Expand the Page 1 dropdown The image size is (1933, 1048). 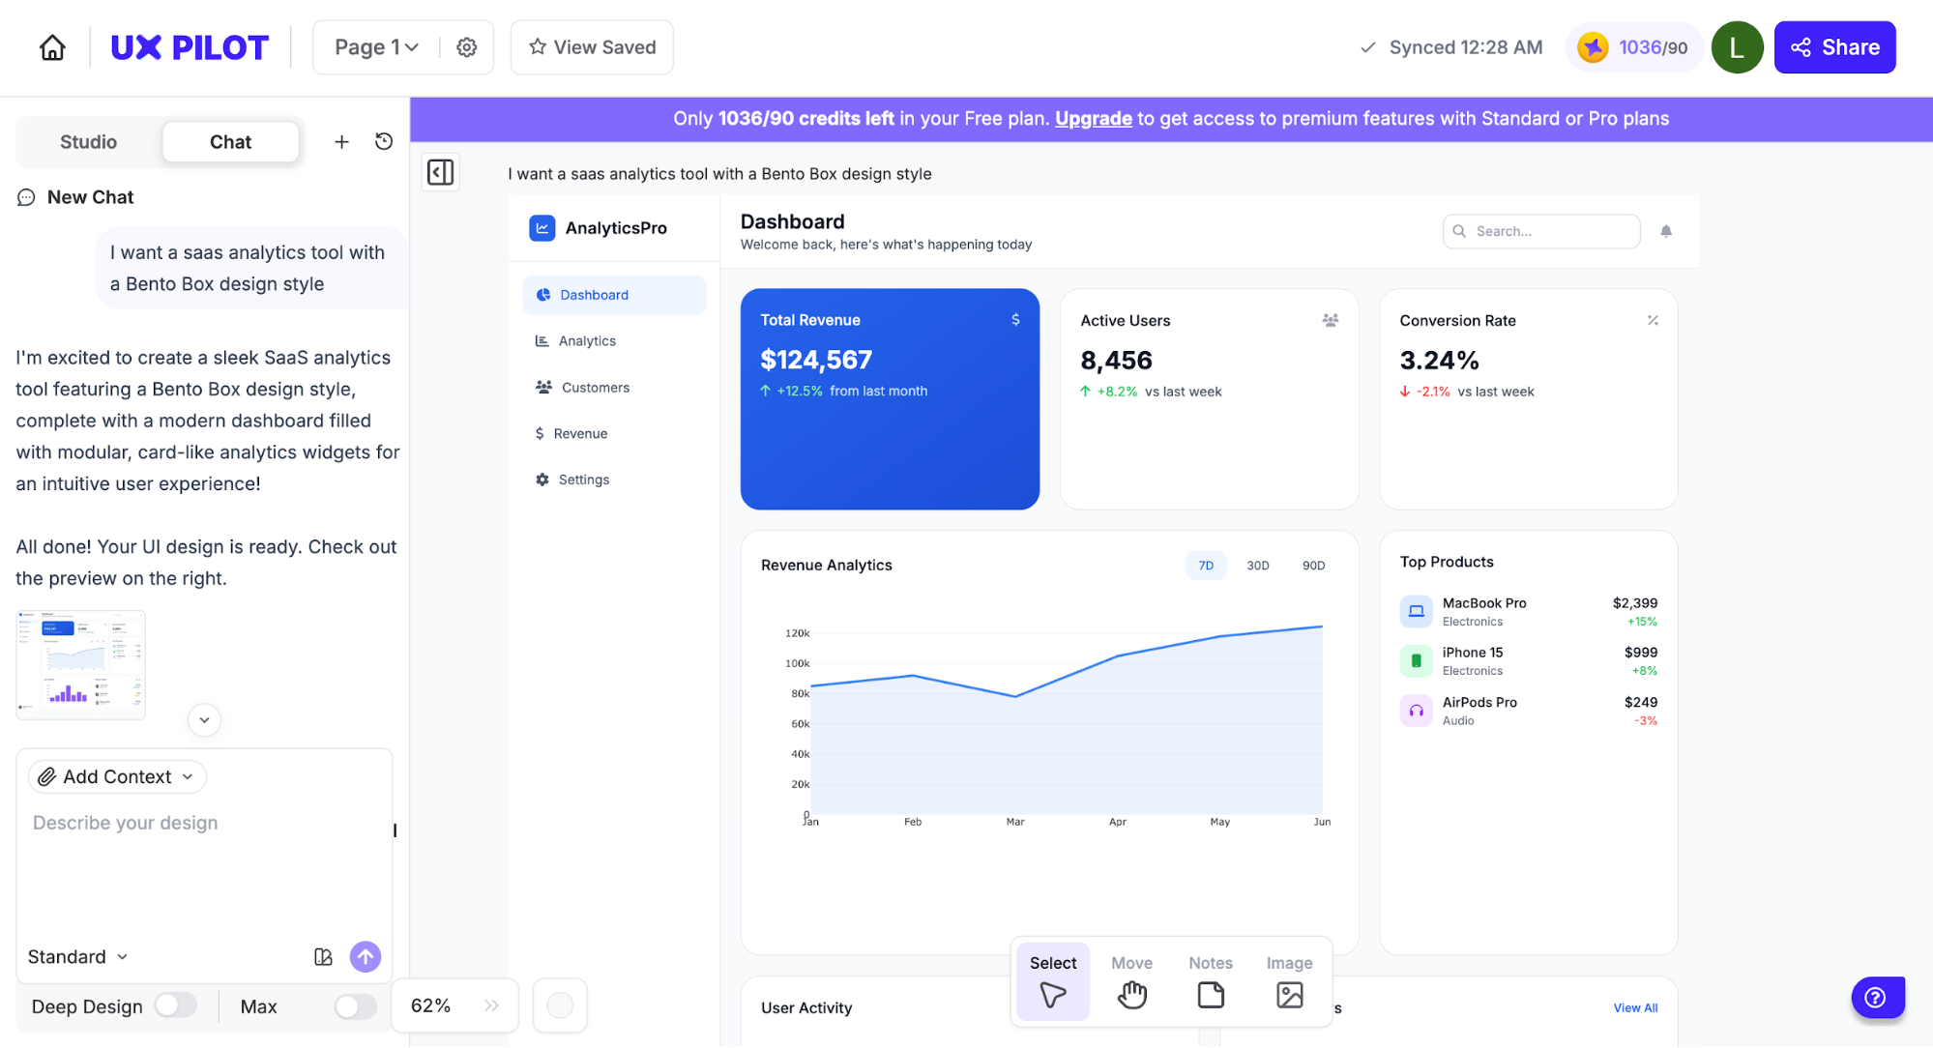[376, 47]
